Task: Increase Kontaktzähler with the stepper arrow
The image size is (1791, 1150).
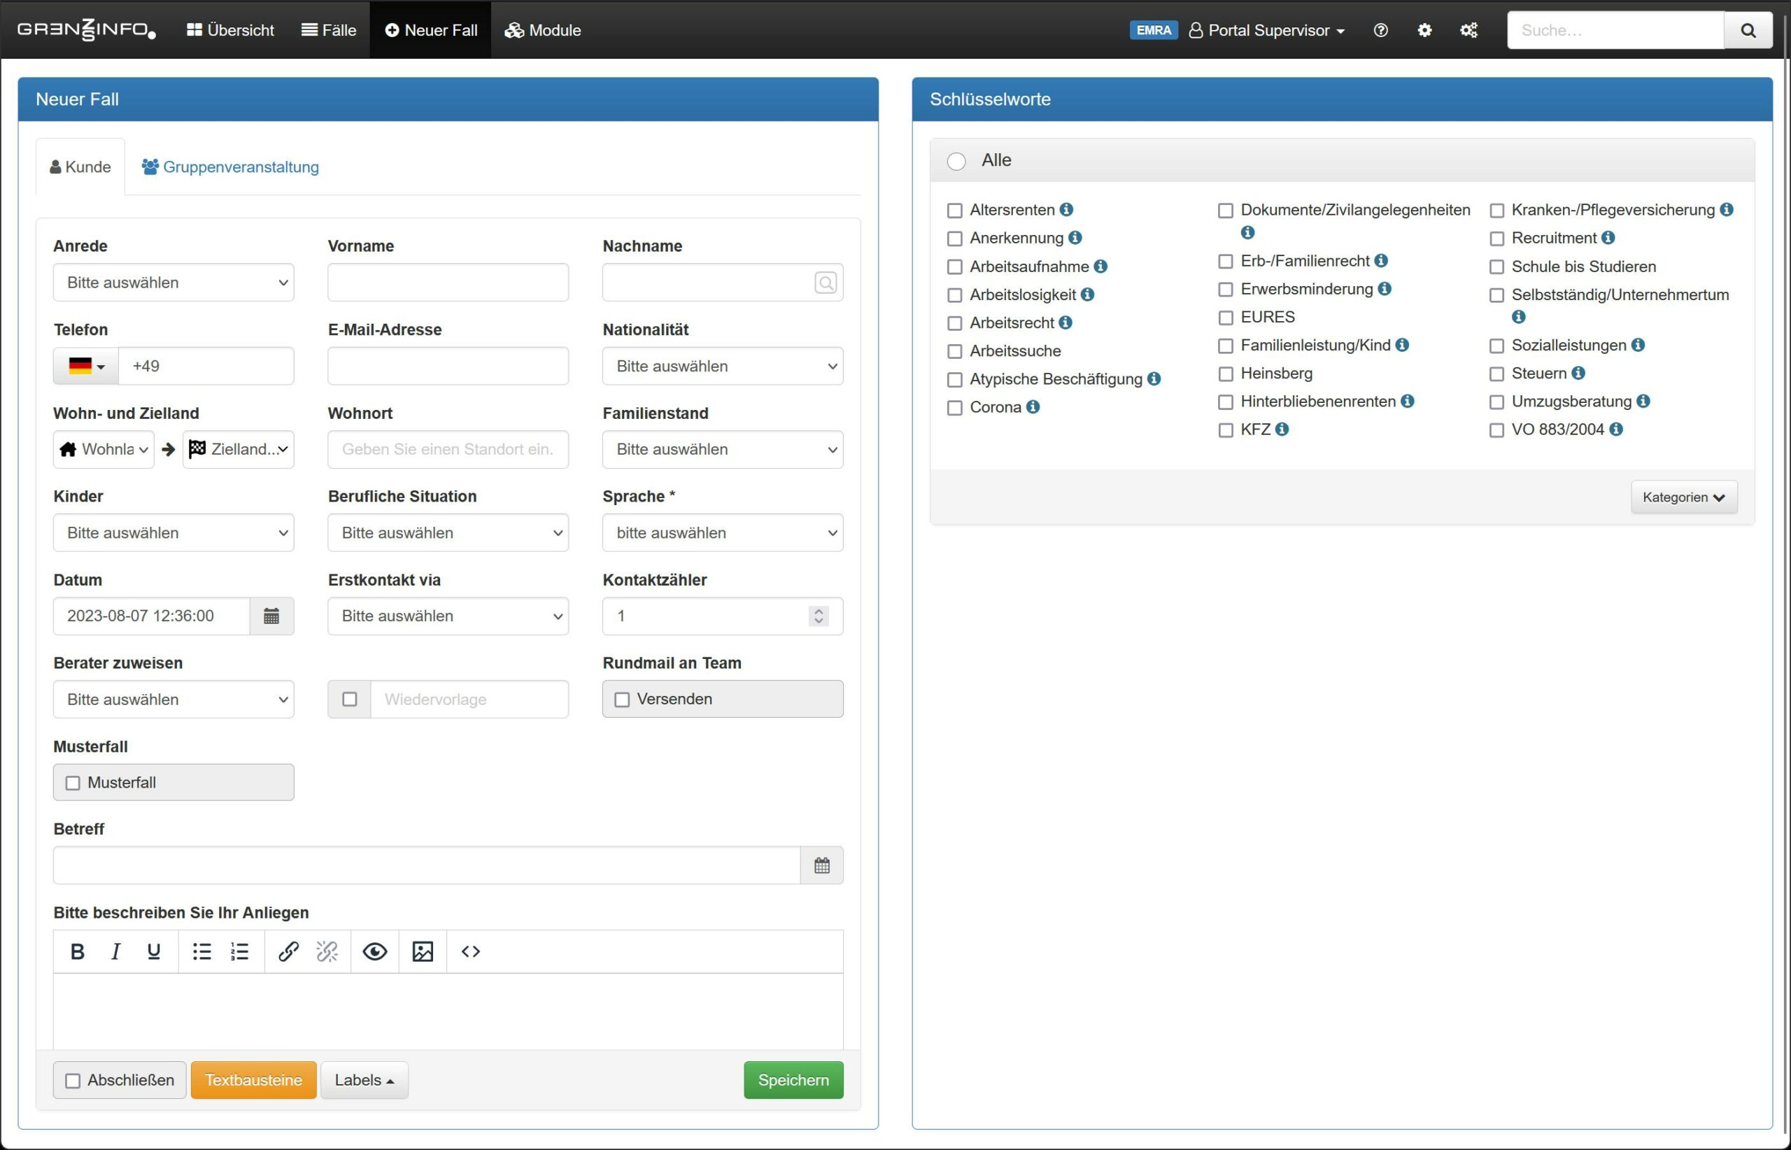Action: (819, 611)
